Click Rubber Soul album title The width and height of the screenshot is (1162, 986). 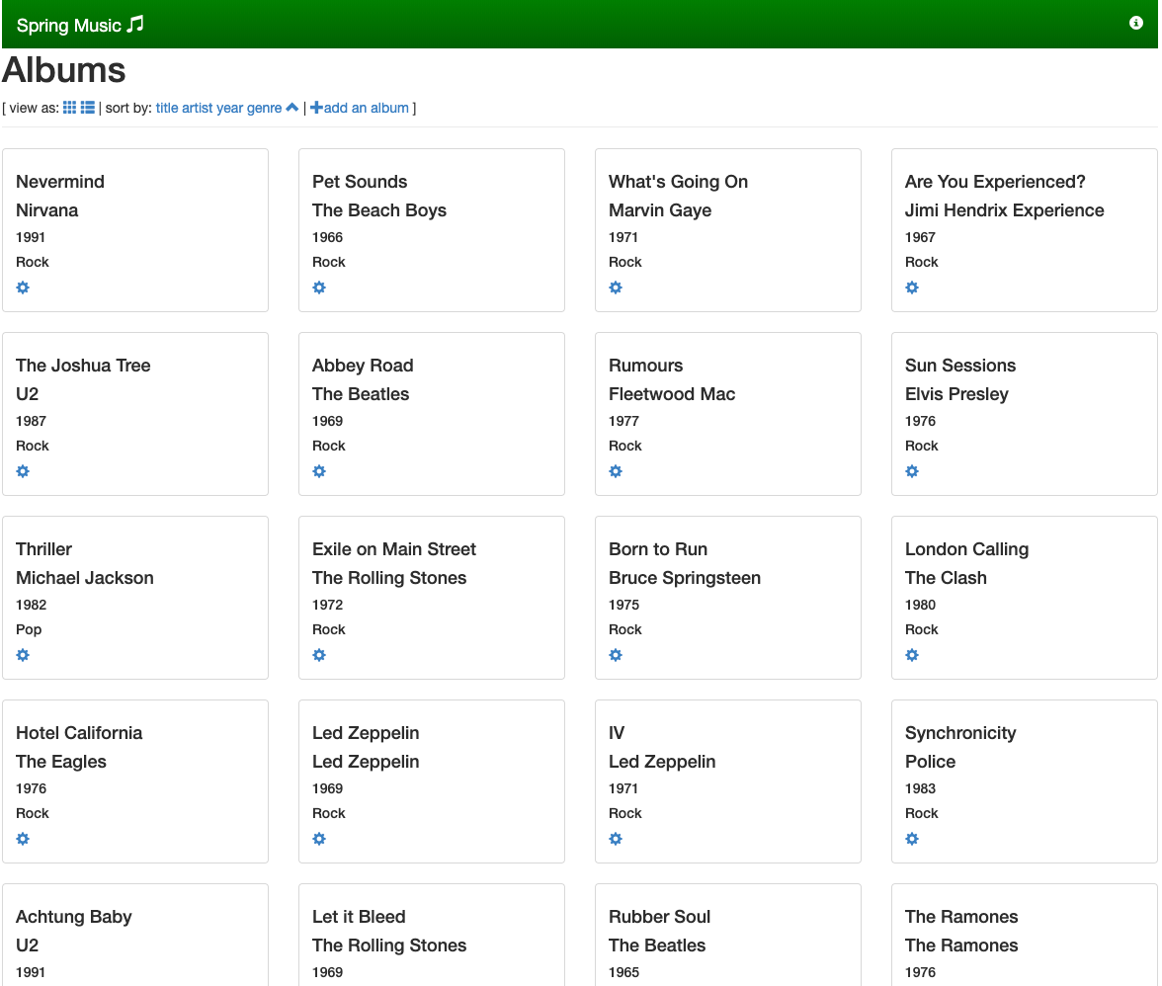point(660,917)
